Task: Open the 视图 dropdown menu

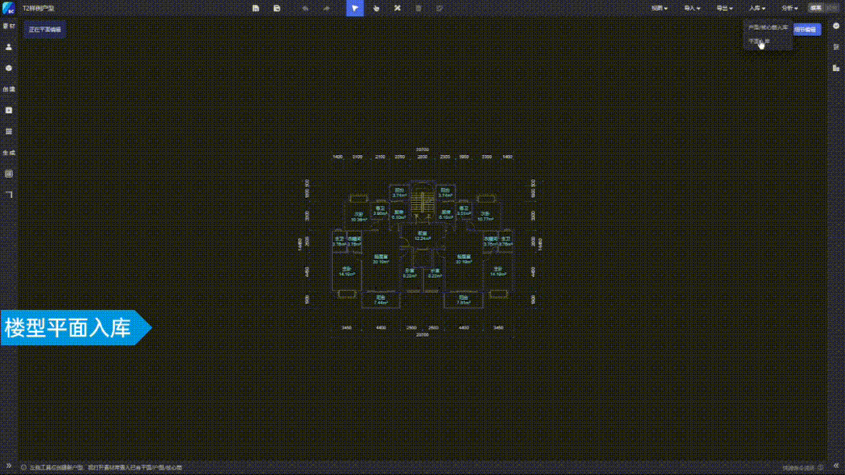Action: coord(659,8)
